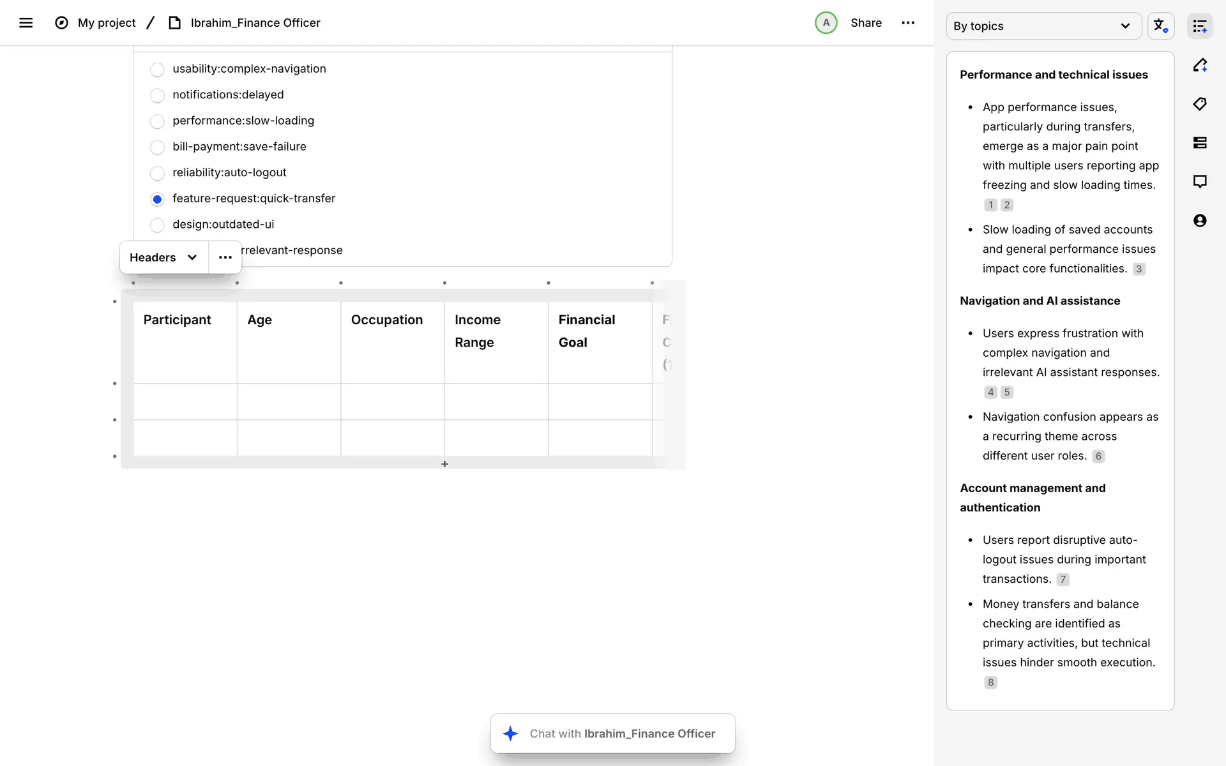Click the Chat with Ibrahim_Finance Officer field
Viewport: 1226px width, 766px height.
[613, 733]
